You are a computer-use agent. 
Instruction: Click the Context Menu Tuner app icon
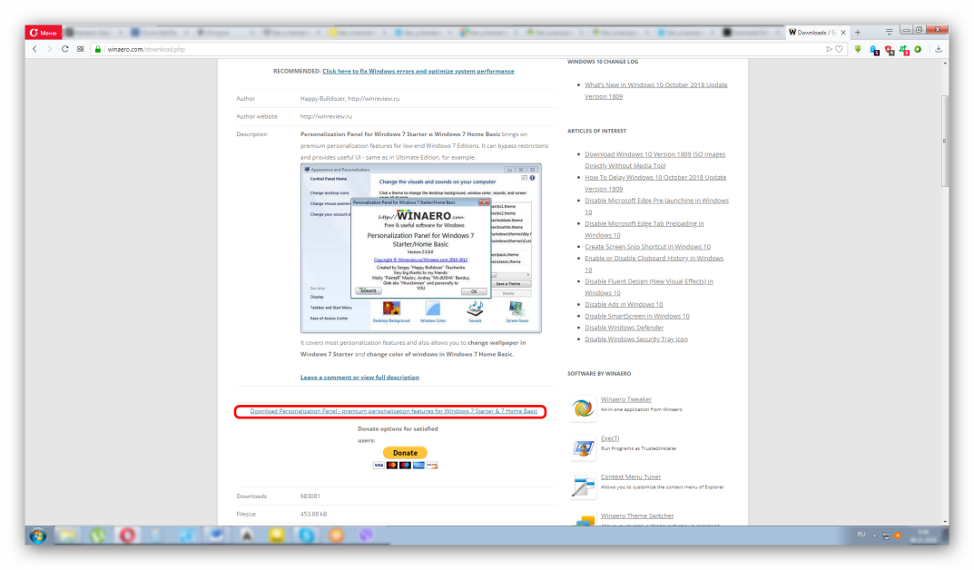(583, 486)
